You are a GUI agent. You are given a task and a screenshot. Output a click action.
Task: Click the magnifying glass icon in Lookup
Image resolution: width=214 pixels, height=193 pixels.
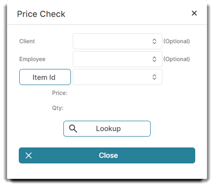73,129
